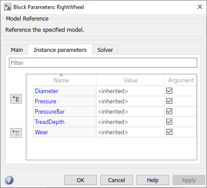Viewport: 207px width, 188px height.
Task: Open the Pressure parameter link
Action: click(46, 101)
